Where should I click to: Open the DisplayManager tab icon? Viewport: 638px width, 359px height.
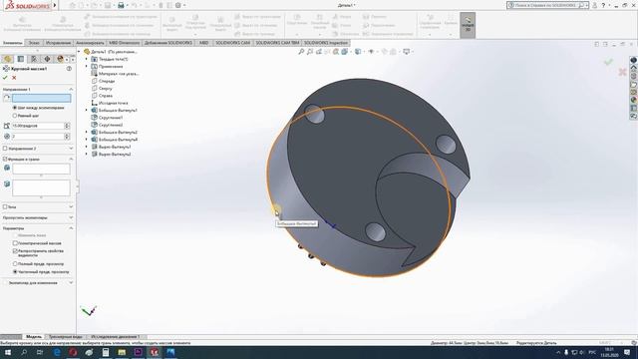point(60,59)
